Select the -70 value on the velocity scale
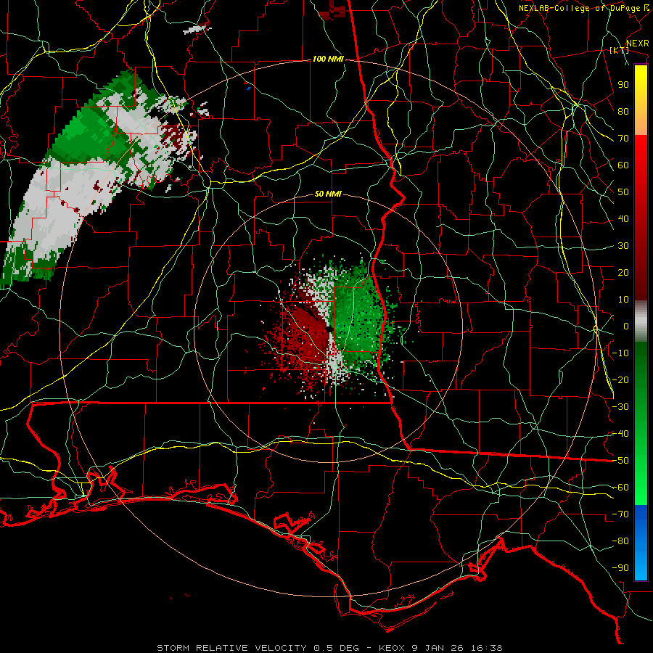Image resolution: width=653 pixels, height=653 pixels. click(620, 514)
